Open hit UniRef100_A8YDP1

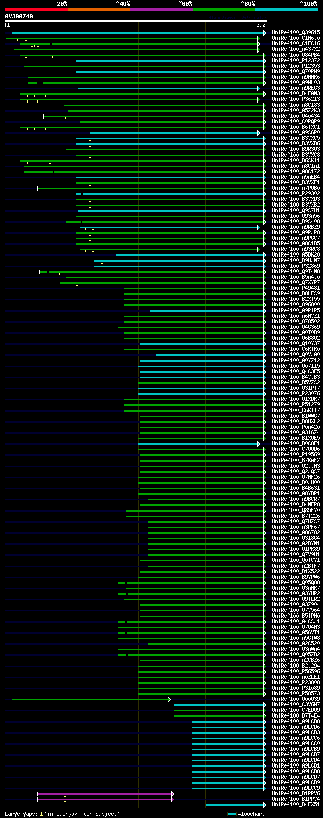pyautogui.click(x=296, y=493)
